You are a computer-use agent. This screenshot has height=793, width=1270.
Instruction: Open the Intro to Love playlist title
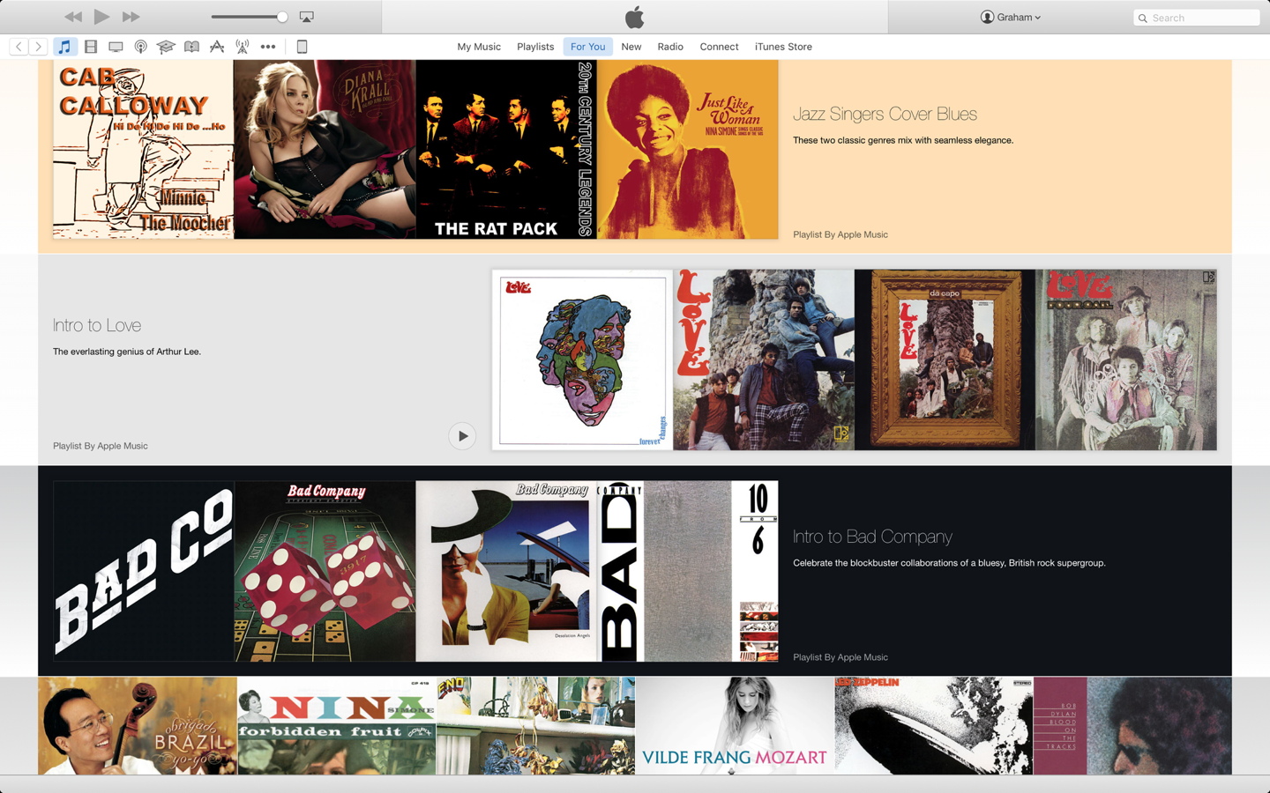97,325
